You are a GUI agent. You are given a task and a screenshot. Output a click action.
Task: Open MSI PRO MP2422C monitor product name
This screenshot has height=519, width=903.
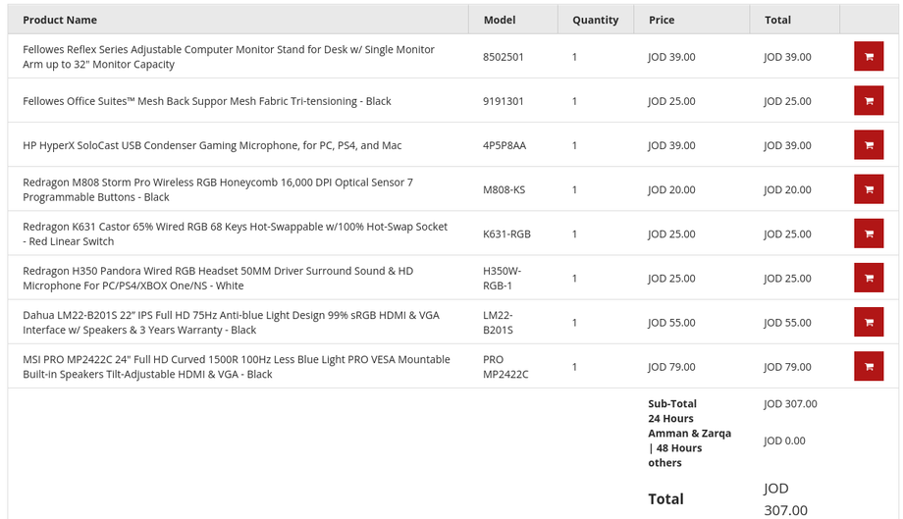click(x=237, y=367)
